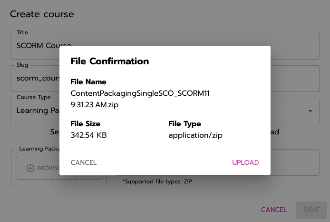330x222 pixels.
Task: Hit the greyed-out SAVE button
Action: [311, 210]
